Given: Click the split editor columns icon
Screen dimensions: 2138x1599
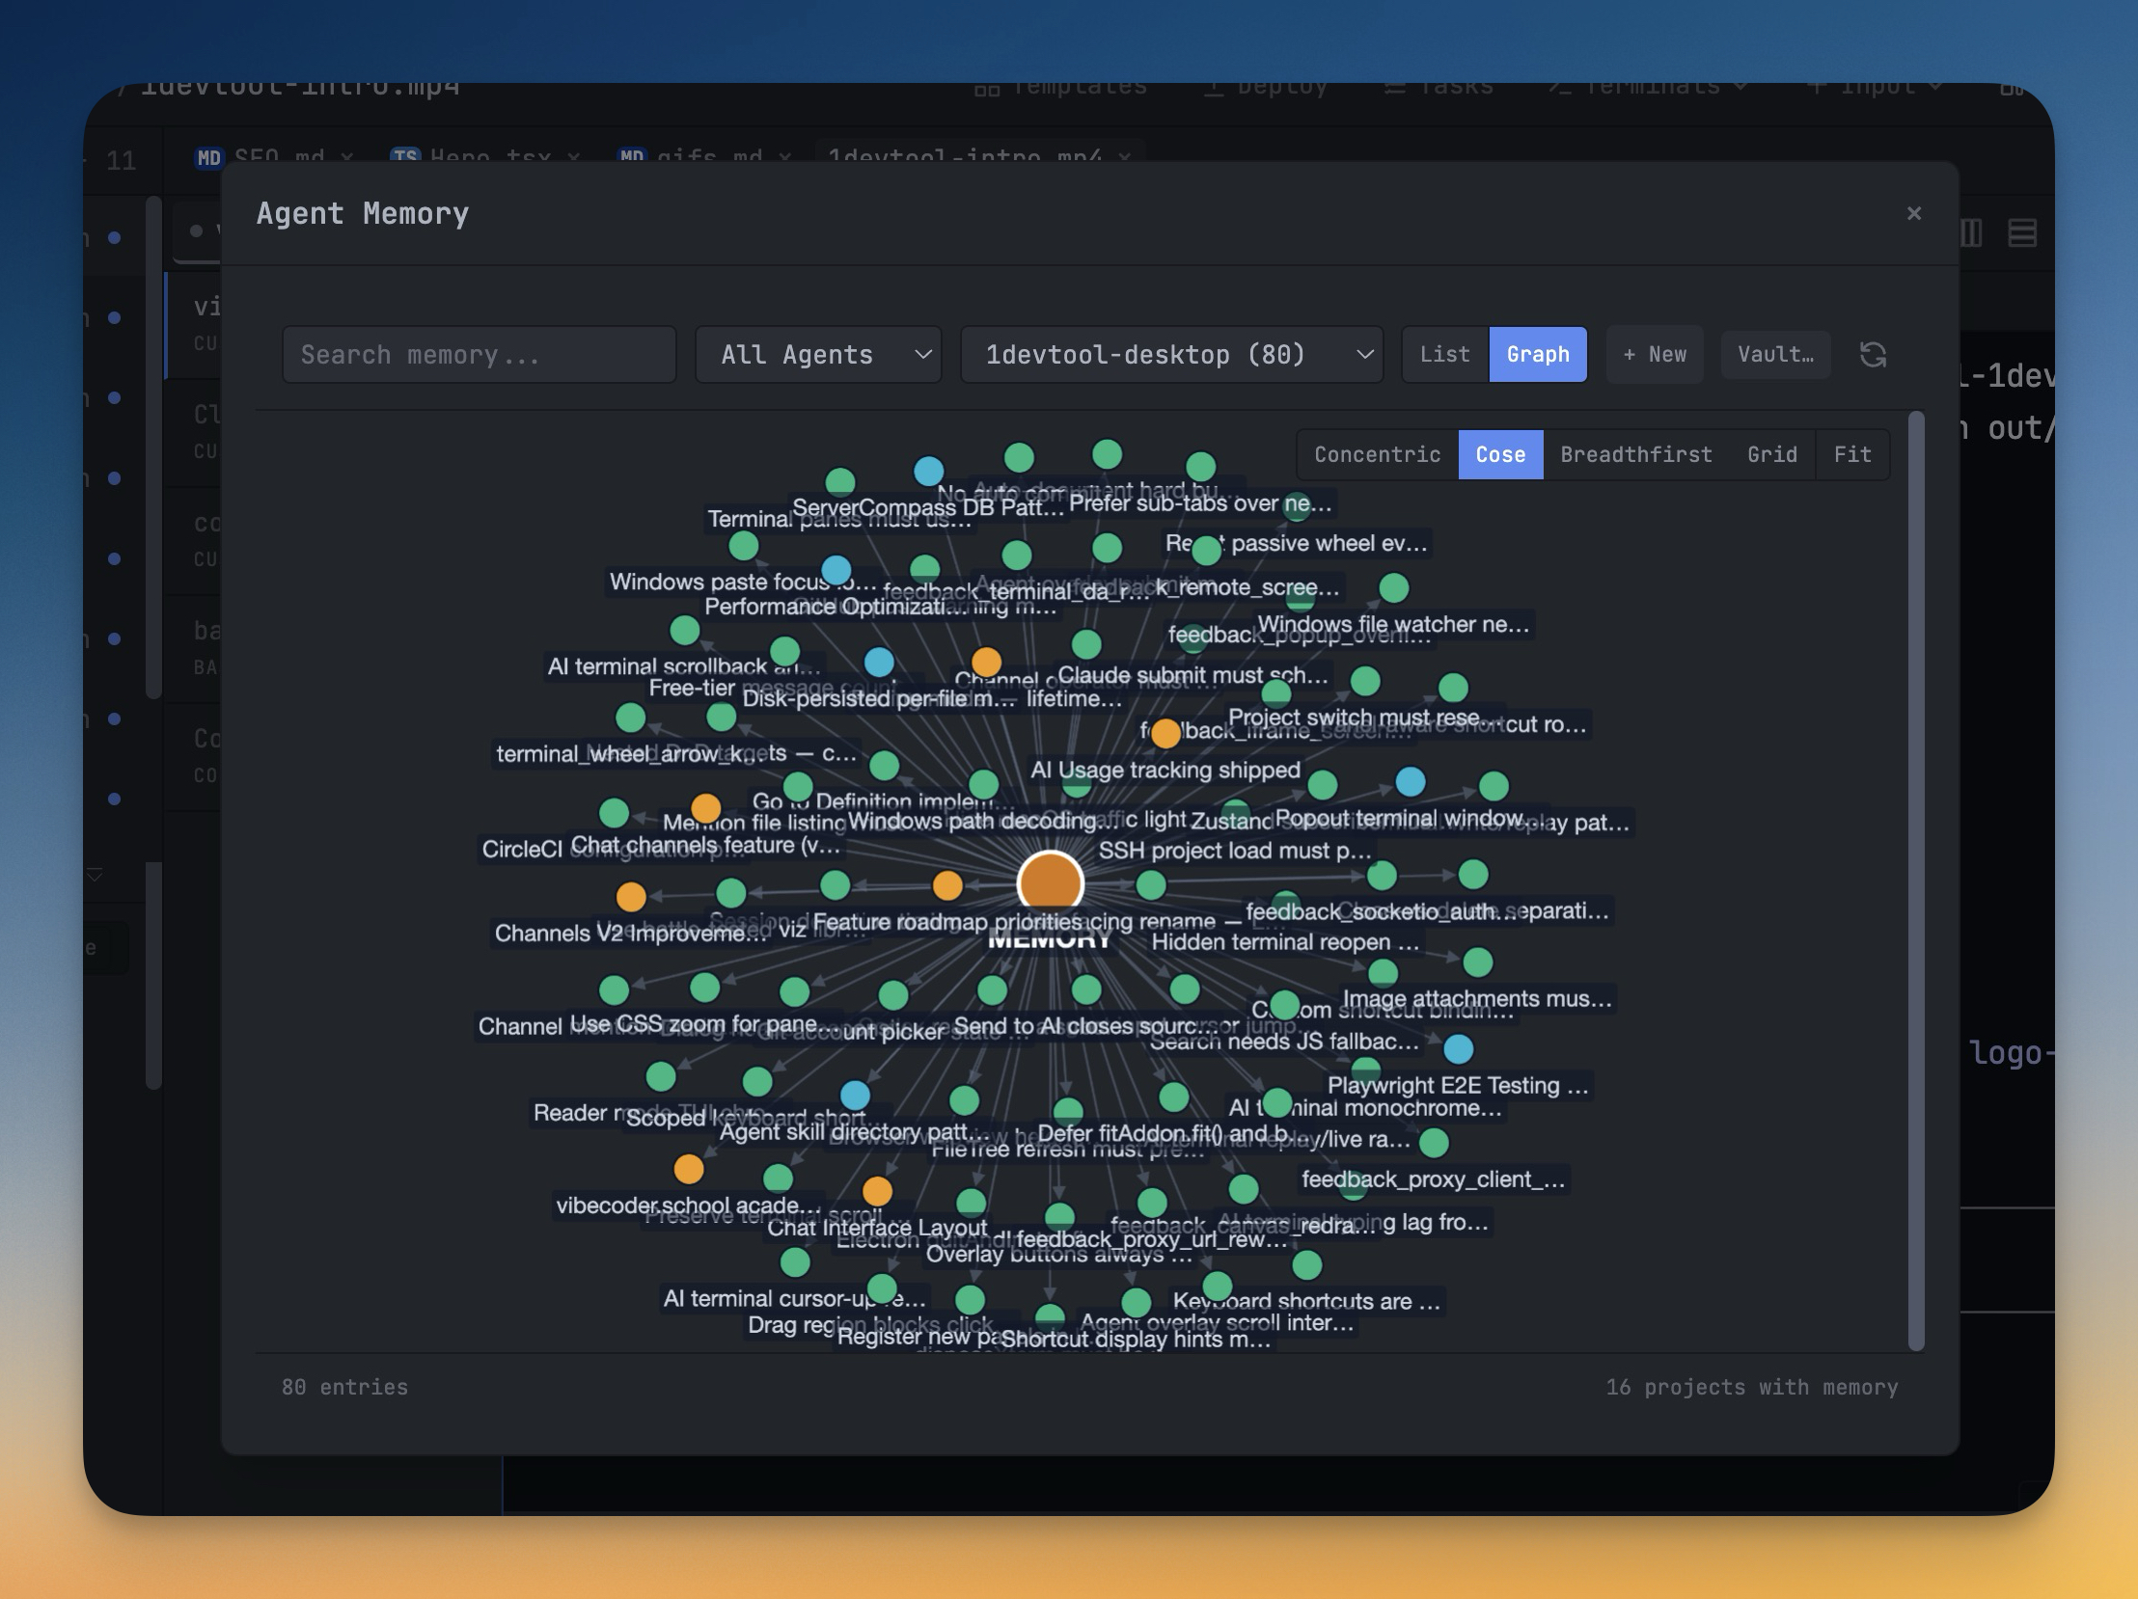Looking at the screenshot, I should 1972,232.
